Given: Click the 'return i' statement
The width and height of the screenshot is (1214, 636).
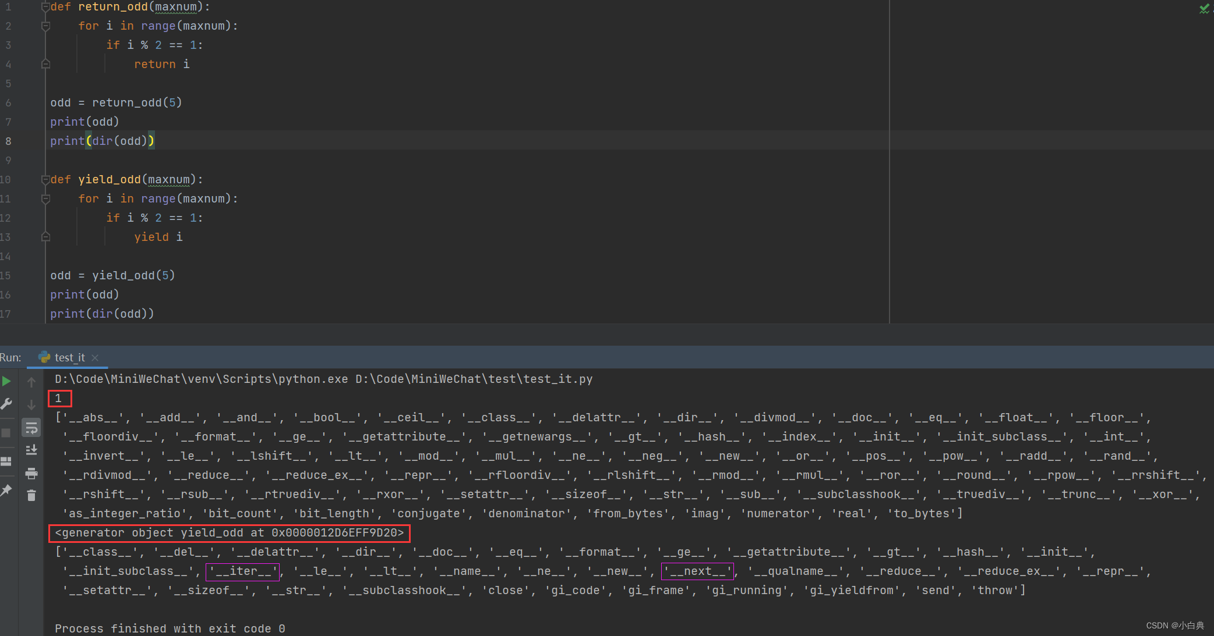Looking at the screenshot, I should pyautogui.click(x=162, y=64).
